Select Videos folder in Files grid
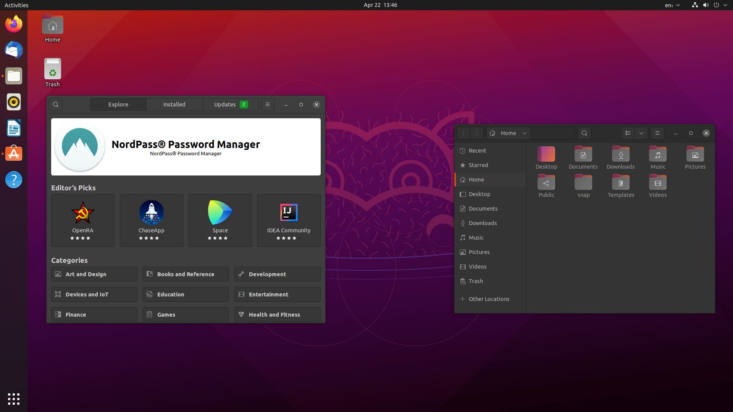This screenshot has height=412, width=733. 658,186
